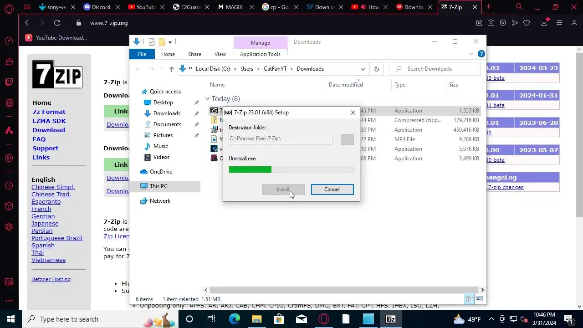Open history clock icon in sidebar

(x=9, y=186)
